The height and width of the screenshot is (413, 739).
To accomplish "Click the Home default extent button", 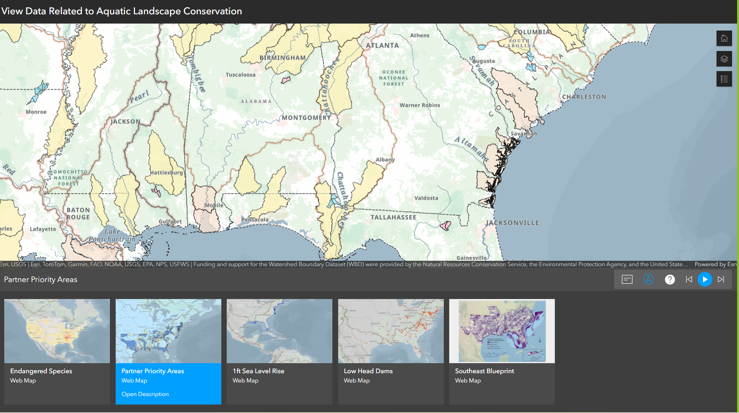I will (x=724, y=38).
